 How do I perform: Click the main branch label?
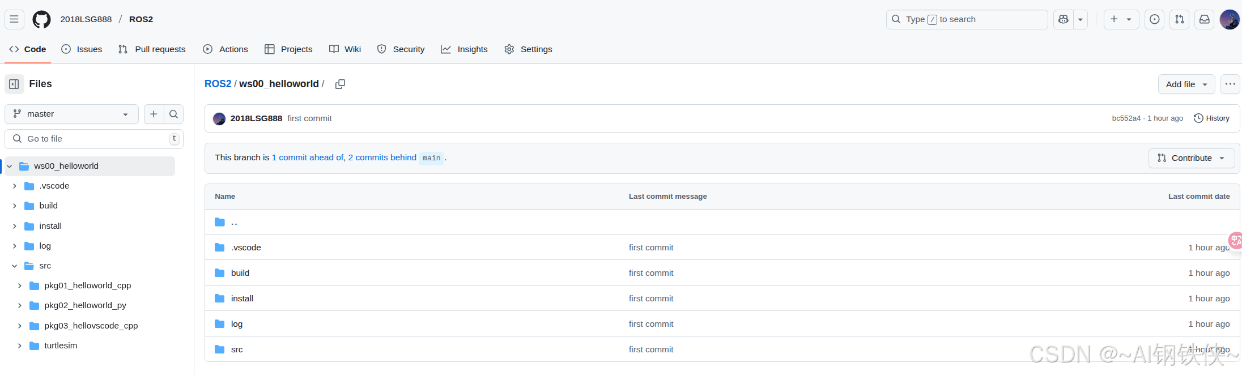click(431, 158)
